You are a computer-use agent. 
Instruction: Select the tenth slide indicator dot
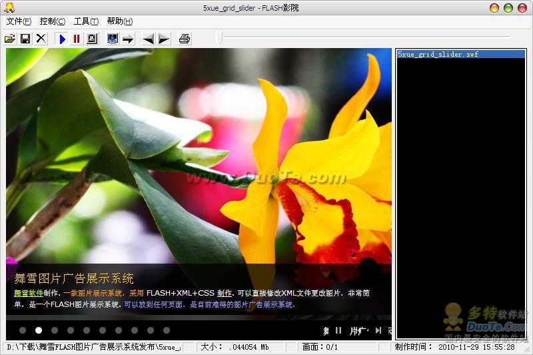tap(167, 330)
